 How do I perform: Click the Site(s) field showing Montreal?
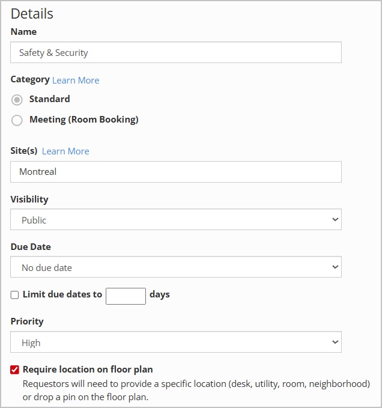tap(175, 172)
